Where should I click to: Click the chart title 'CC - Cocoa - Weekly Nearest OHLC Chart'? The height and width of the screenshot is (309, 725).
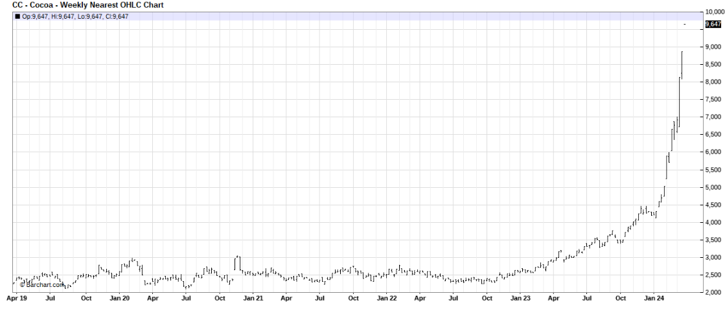point(88,5)
